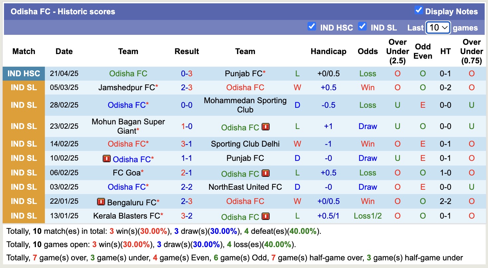488x268 pixels.
Task: Open the Last games count dropdown
Action: pyautogui.click(x=438, y=28)
